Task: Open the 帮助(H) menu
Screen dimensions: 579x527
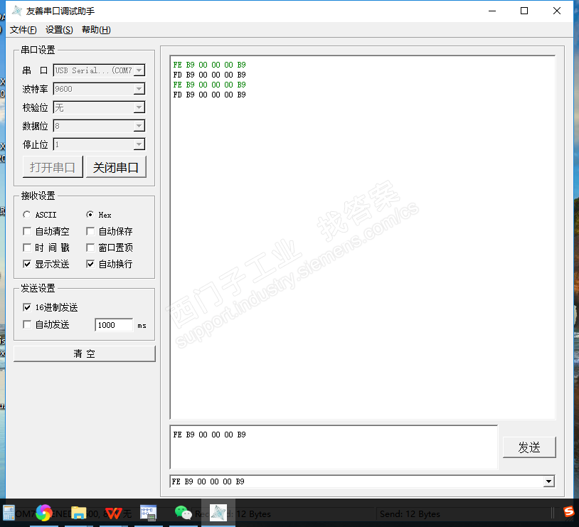Action: (96, 30)
